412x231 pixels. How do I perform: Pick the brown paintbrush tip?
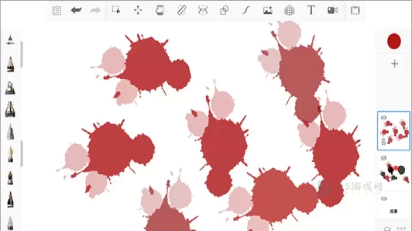coord(10,178)
